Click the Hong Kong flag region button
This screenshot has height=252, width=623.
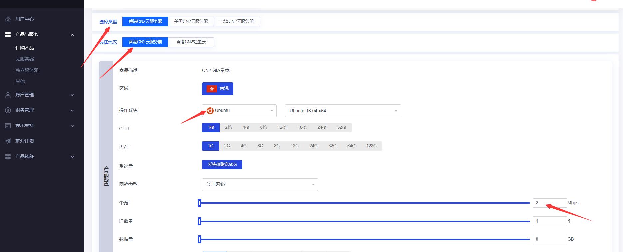click(217, 89)
